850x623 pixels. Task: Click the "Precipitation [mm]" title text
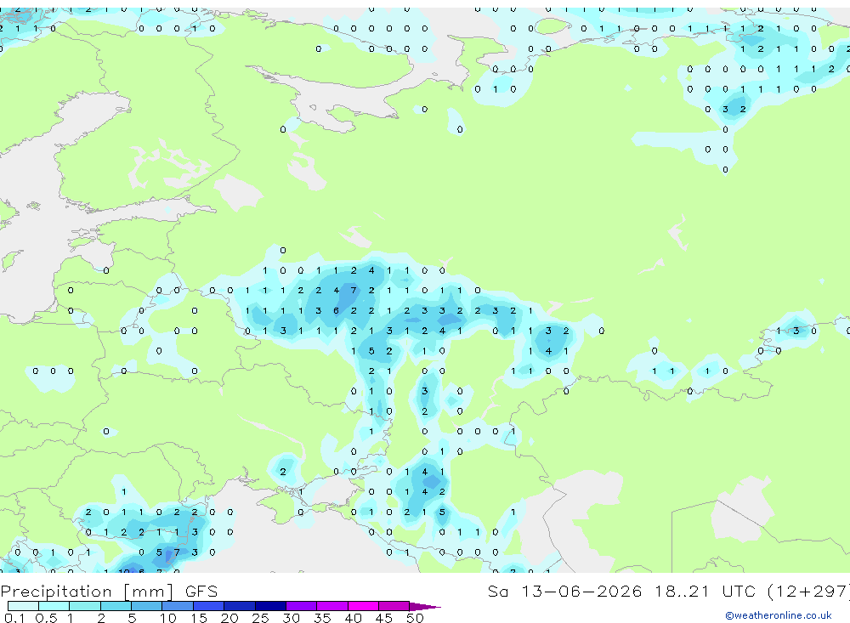click(87, 591)
